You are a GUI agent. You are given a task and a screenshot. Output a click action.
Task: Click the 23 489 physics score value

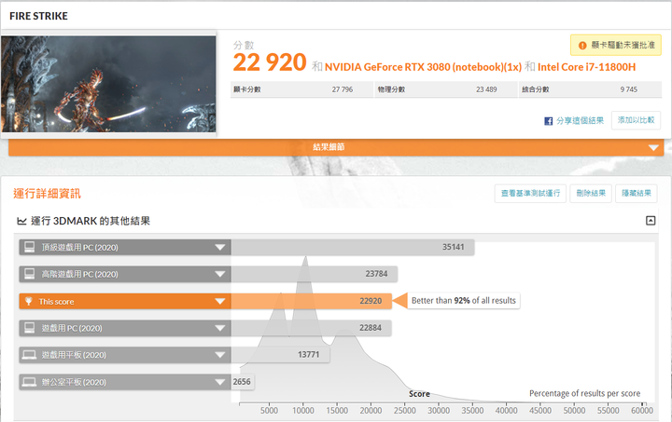coord(486,89)
